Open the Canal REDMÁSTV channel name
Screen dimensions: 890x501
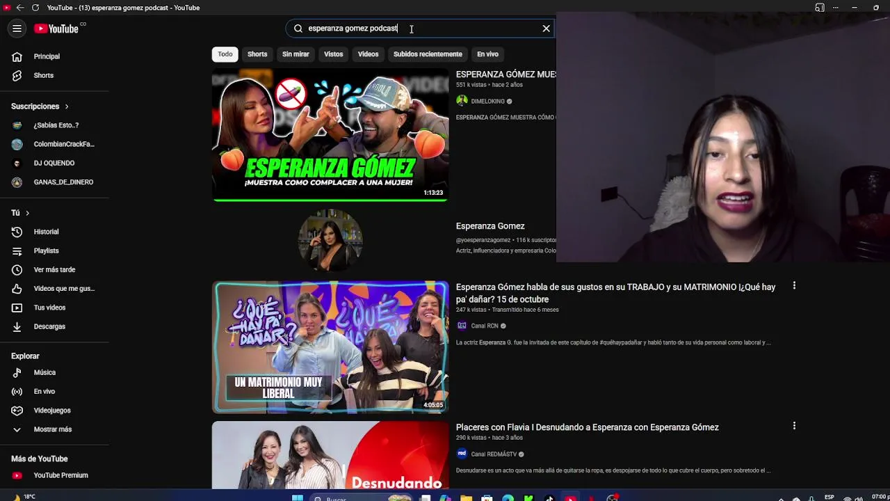[494, 454]
